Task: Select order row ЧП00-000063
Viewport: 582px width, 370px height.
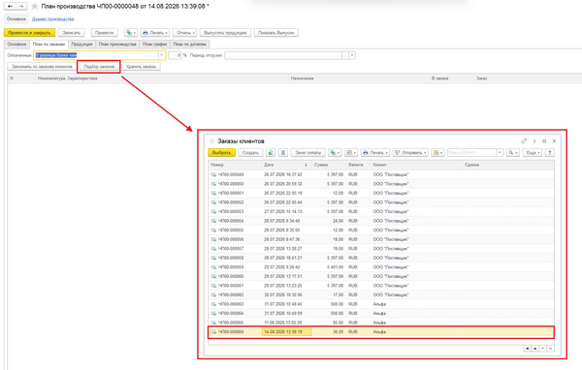Action: 381,304
